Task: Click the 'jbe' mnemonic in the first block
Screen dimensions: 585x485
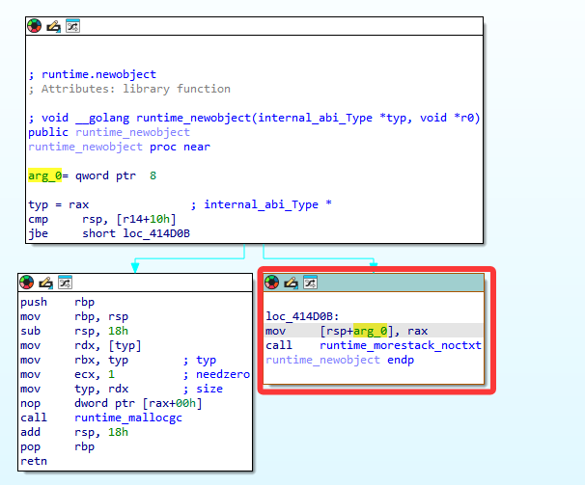Action: pos(38,233)
